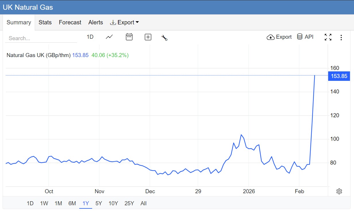
Task: Click the API database icon
Action: coord(300,37)
